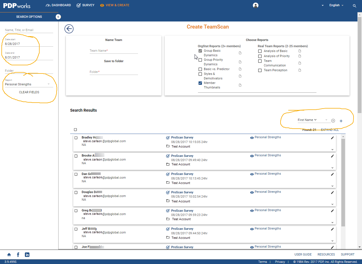The image size is (362, 264).
Task: Edit Dan's record with pencil icon
Action: click(x=332, y=174)
